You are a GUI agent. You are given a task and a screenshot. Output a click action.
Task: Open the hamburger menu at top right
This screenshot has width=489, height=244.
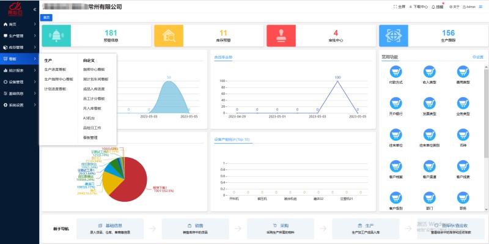click(480, 7)
